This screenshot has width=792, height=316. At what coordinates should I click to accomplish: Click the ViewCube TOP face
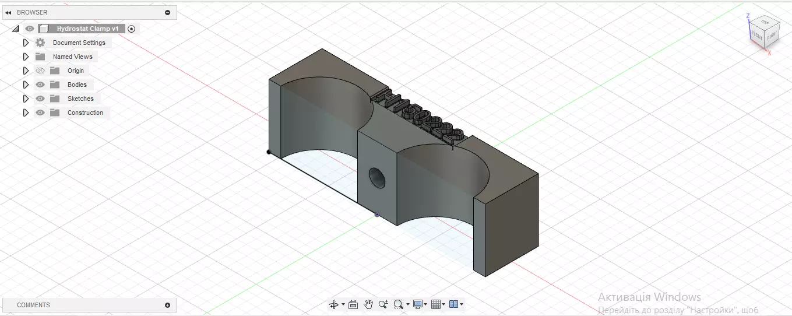tap(765, 22)
